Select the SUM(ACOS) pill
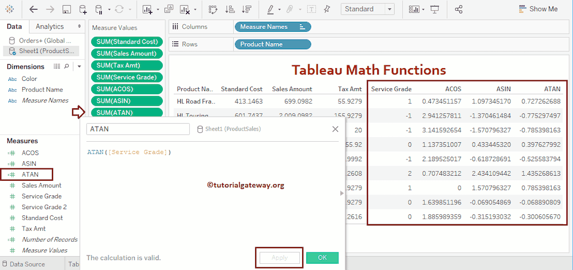 point(127,89)
